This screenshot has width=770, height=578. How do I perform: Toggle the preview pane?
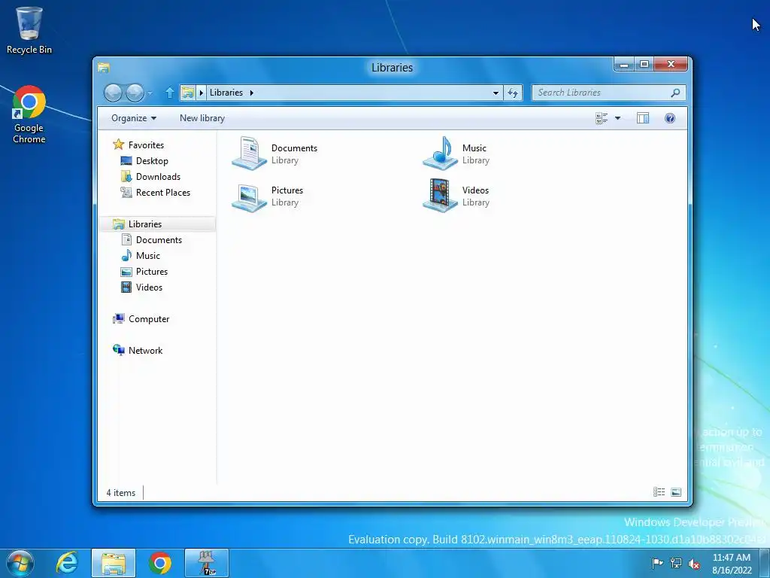point(643,118)
